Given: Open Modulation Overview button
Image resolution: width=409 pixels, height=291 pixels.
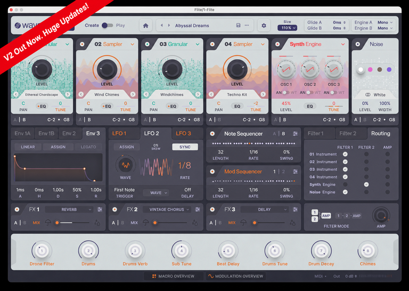Looking at the screenshot, I should 236,276.
